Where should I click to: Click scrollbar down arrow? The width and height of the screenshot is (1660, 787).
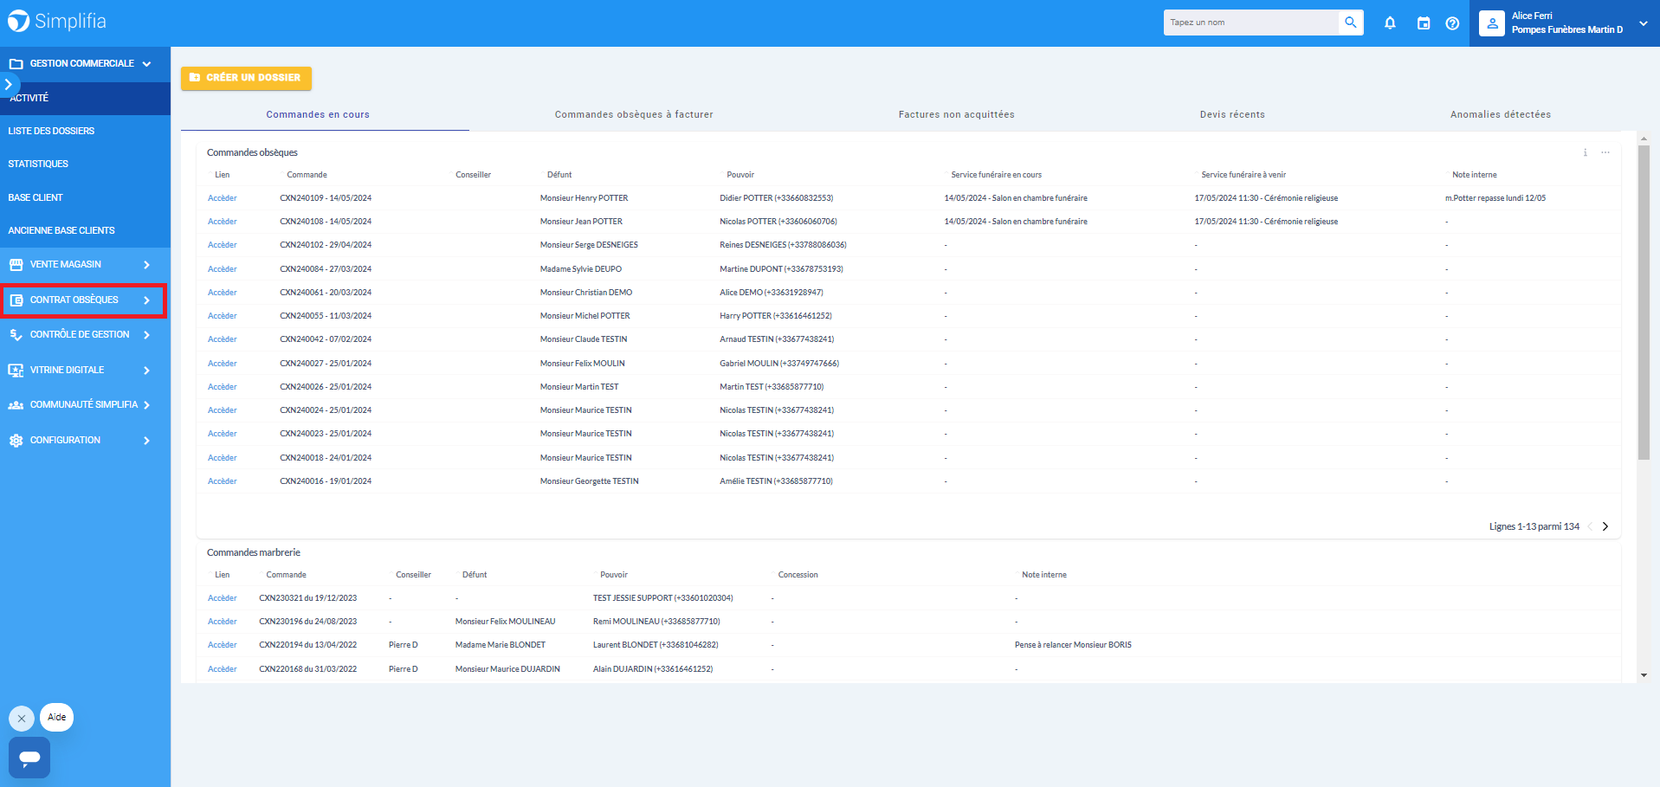pyautogui.click(x=1644, y=675)
